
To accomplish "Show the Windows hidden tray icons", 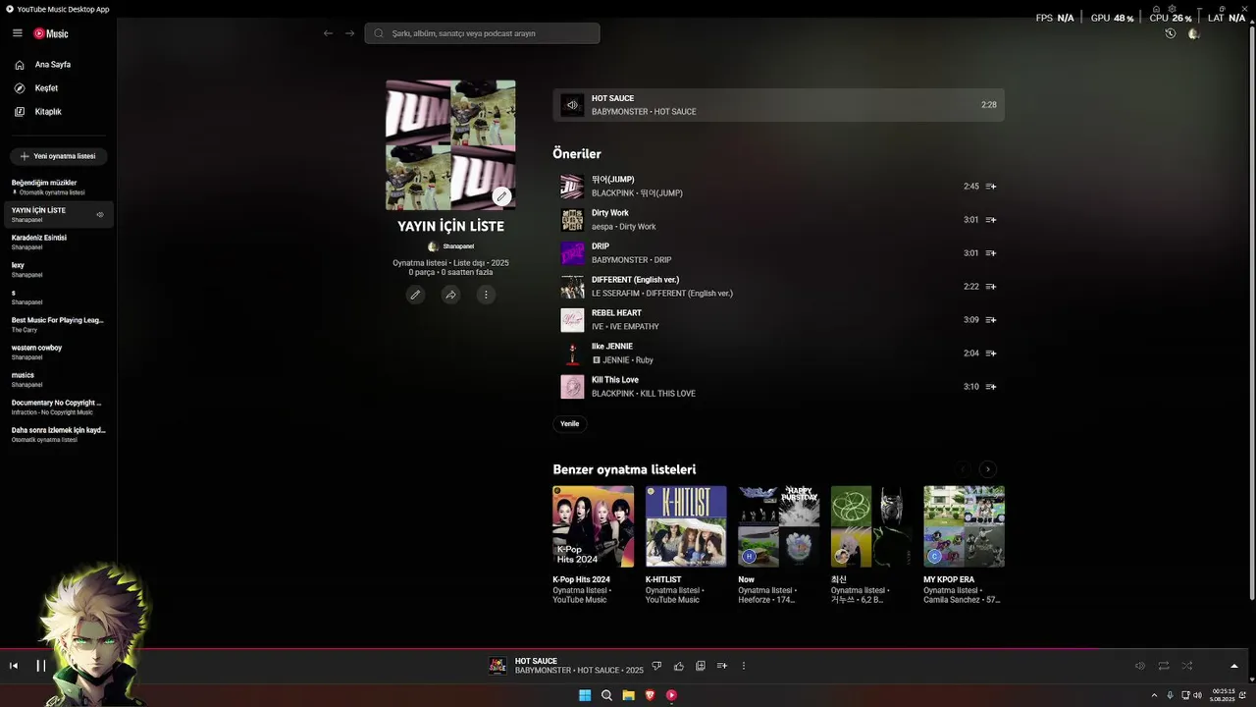I will click(x=1154, y=695).
